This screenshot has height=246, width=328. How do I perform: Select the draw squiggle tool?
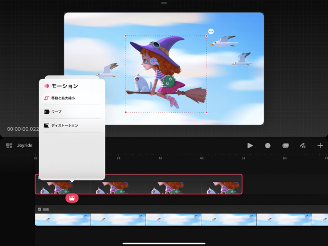303,146
